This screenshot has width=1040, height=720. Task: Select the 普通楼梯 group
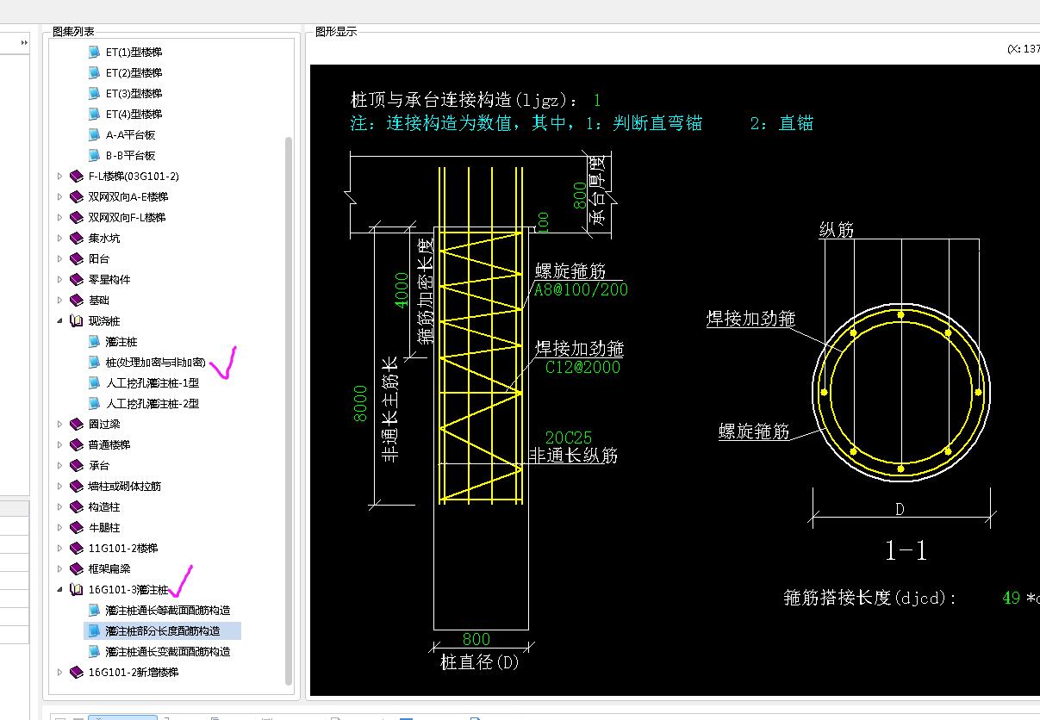(109, 444)
